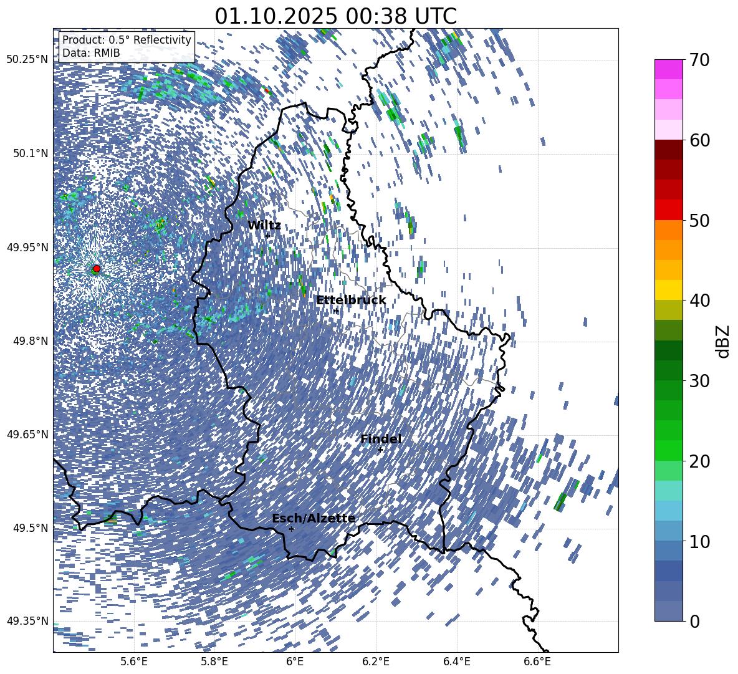Click the Findel location cross marker
The image size is (738, 674).
(380, 450)
